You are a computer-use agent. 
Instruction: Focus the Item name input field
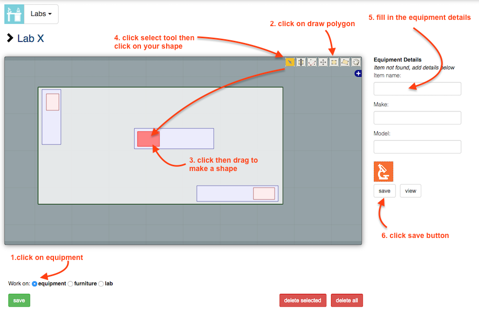pyautogui.click(x=417, y=89)
